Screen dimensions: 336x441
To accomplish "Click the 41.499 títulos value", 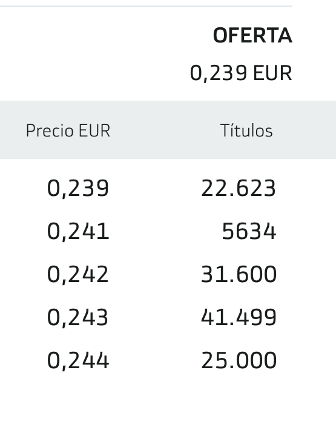I will tap(239, 317).
